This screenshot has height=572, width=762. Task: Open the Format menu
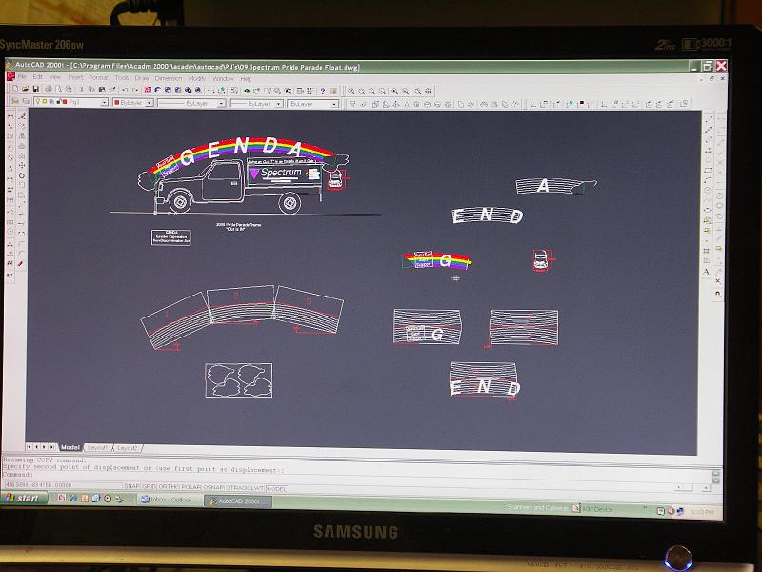coord(99,78)
